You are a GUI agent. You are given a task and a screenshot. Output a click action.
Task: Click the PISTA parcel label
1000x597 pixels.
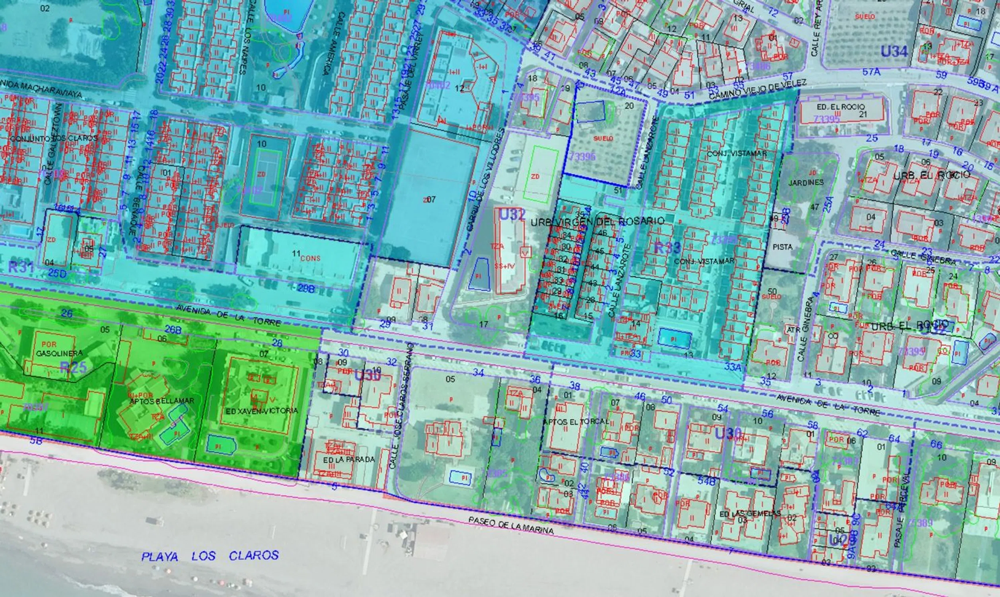pyautogui.click(x=782, y=247)
